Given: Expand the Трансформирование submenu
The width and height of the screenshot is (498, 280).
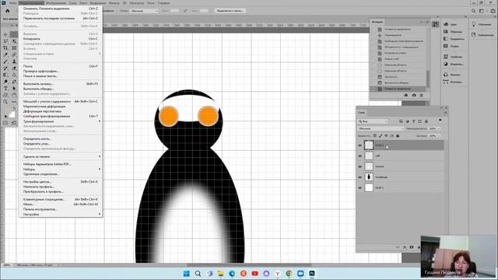Looking at the screenshot, I should pyautogui.click(x=61, y=121).
